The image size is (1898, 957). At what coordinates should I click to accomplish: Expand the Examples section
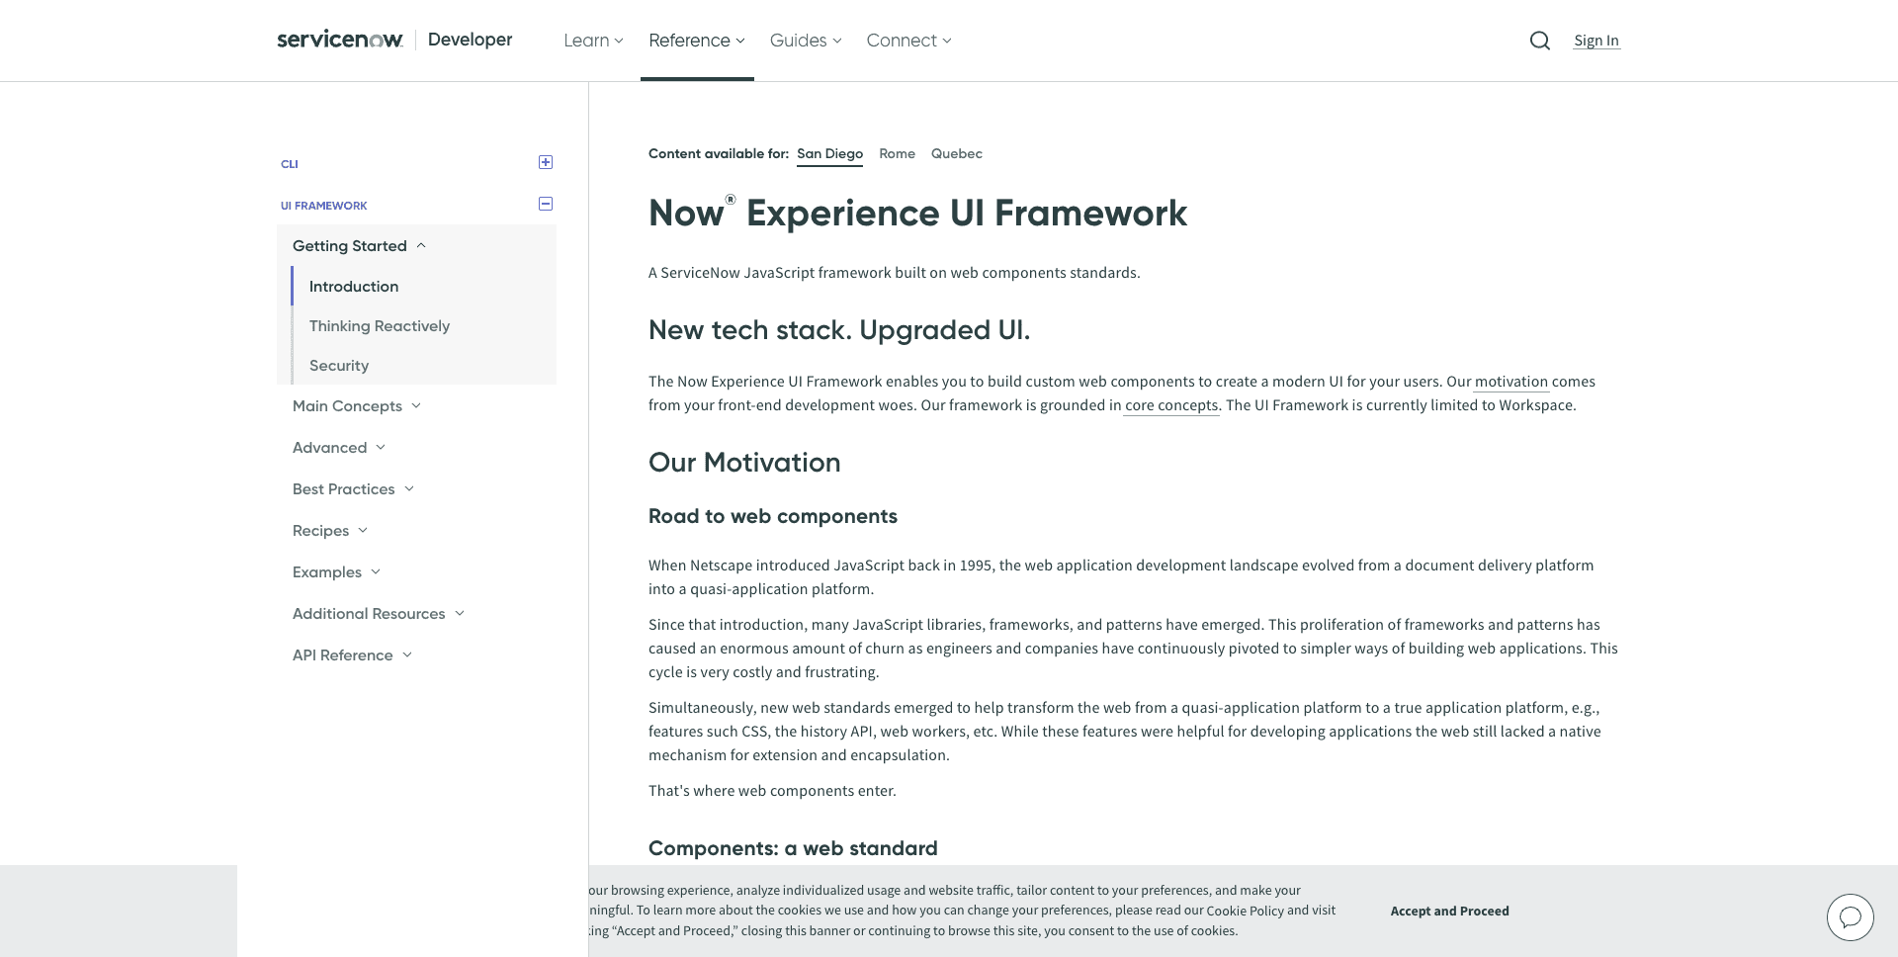tap(336, 572)
